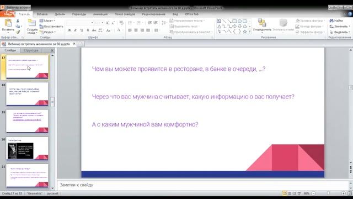
Task: Open the Рецензирование ribbon tab
Action: (x=153, y=14)
